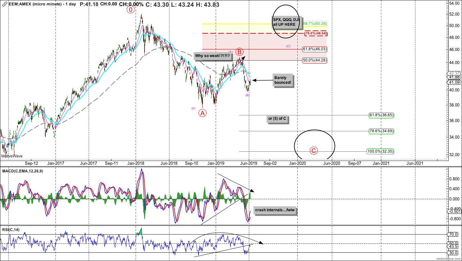Click the small purple (C) wave label

(x=288, y=46)
